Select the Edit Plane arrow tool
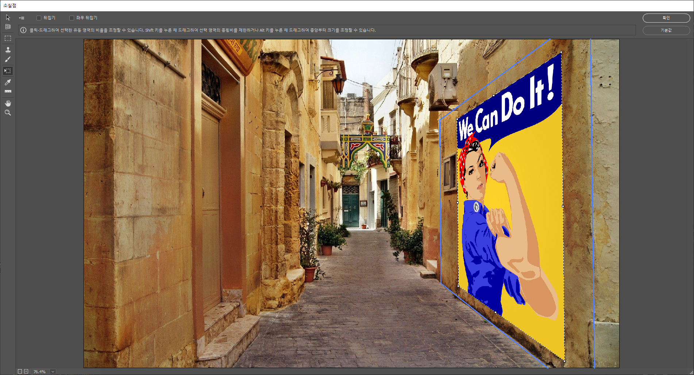The width and height of the screenshot is (694, 375). coord(8,17)
